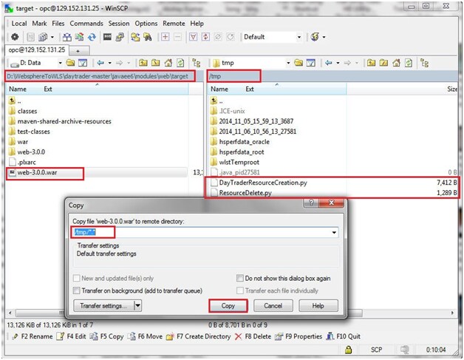Toggle the local directory tree icon
The height and width of the screenshot is (360, 464).
[197, 63]
